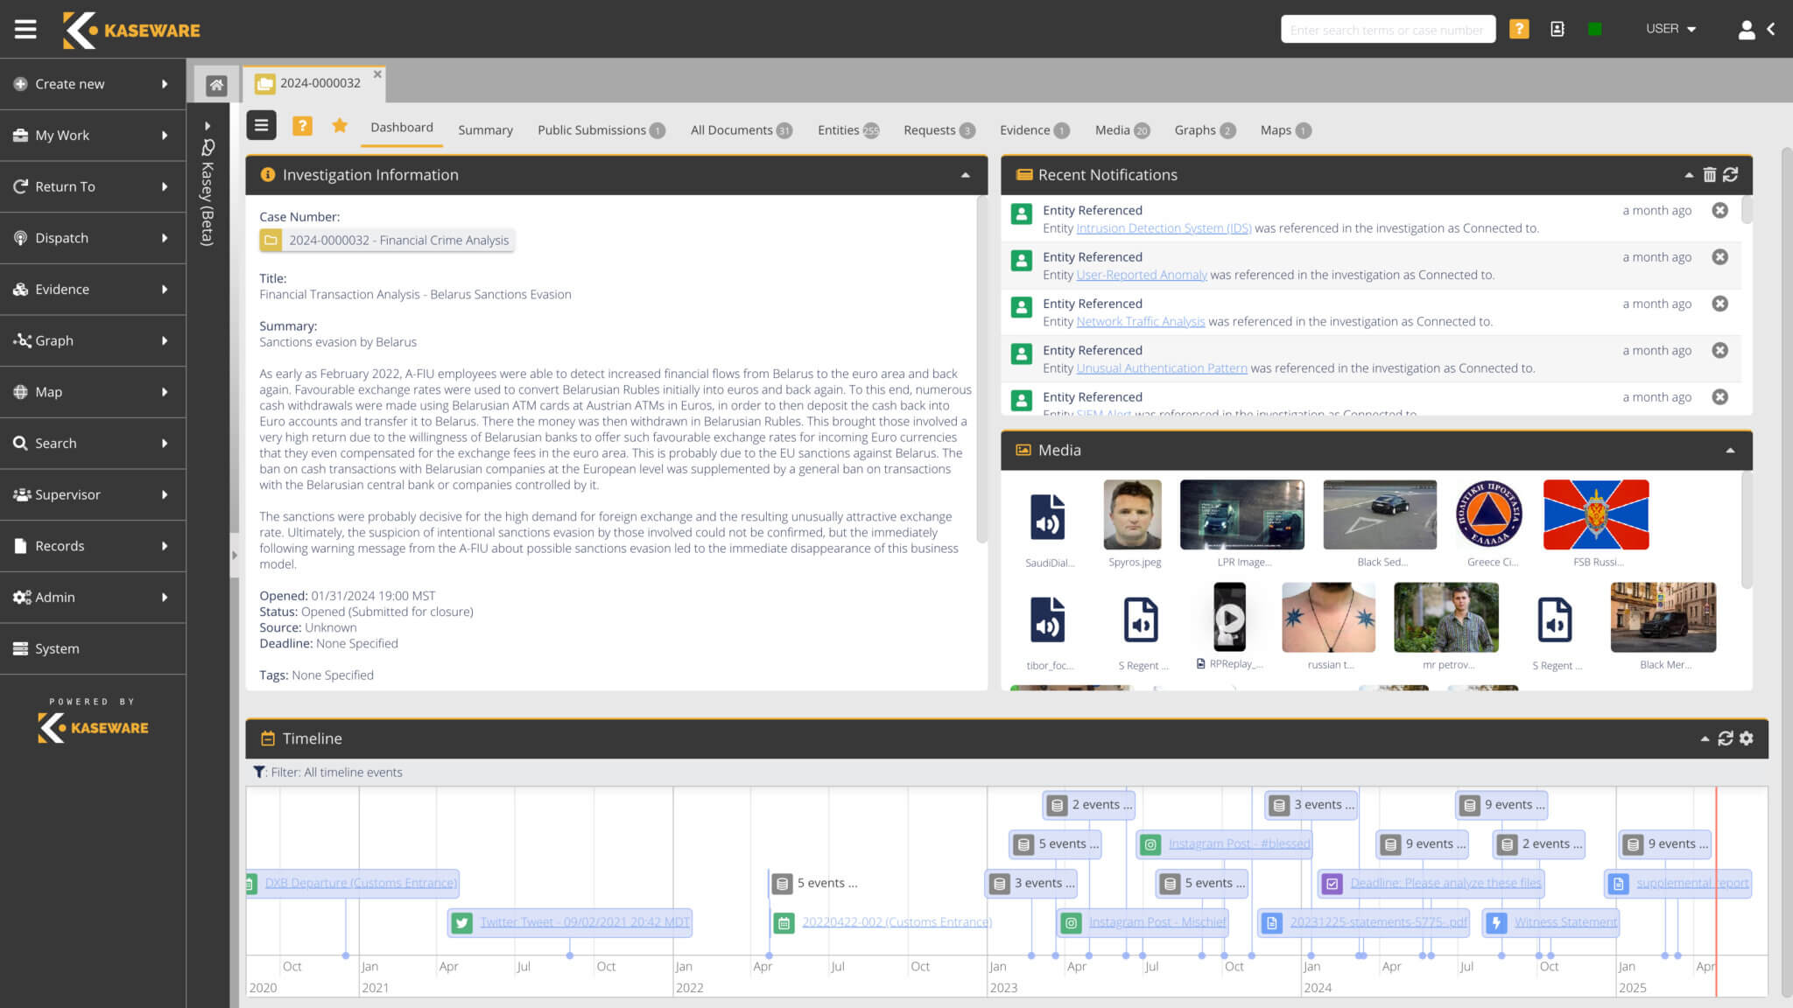1793x1008 pixels.
Task: Open the help icon in the top bar
Action: point(1519,29)
